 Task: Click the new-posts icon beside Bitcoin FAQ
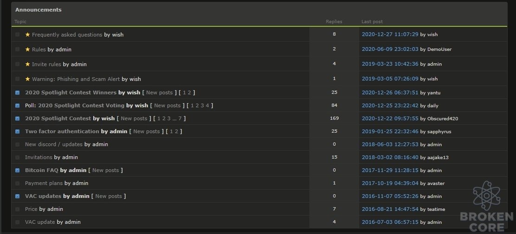[18, 170]
